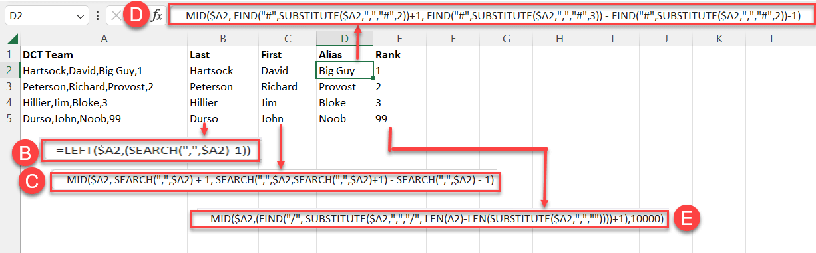Click cell A1 labeled DCT Team
Image resolution: width=816 pixels, height=253 pixels.
point(103,54)
